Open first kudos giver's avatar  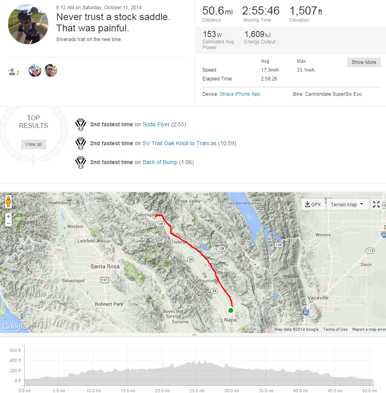(x=35, y=71)
